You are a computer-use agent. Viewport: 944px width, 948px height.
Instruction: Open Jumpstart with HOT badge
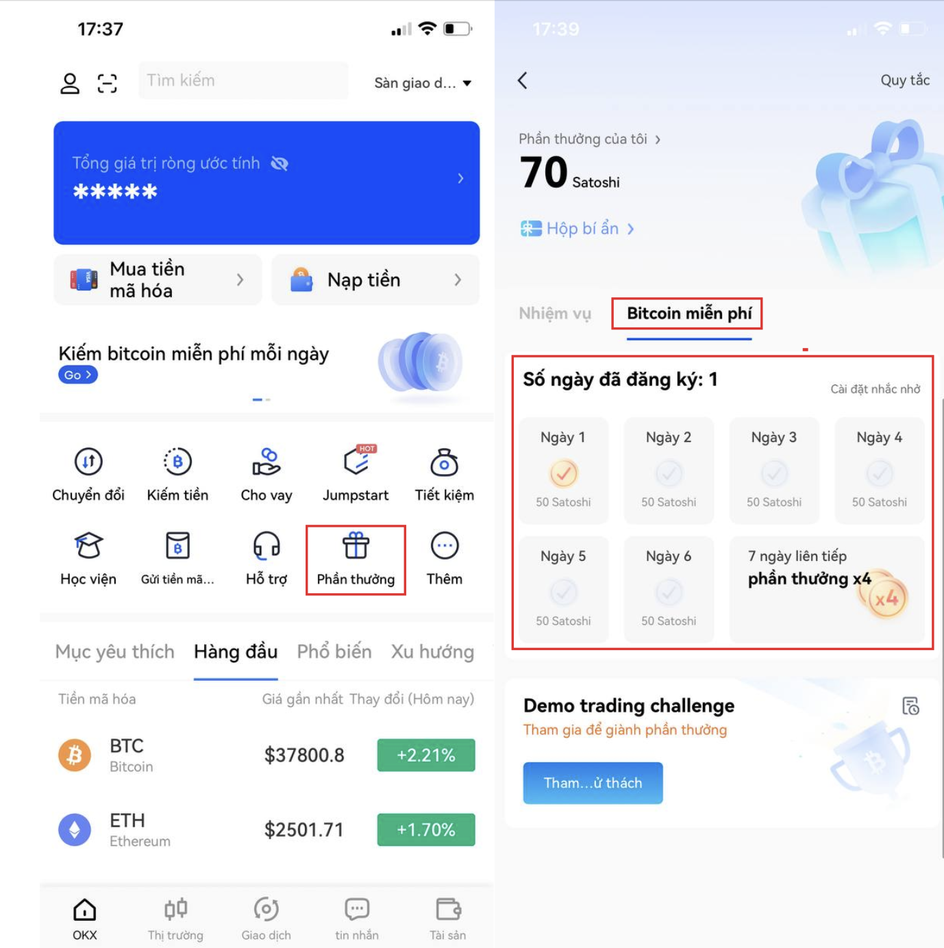(x=358, y=460)
